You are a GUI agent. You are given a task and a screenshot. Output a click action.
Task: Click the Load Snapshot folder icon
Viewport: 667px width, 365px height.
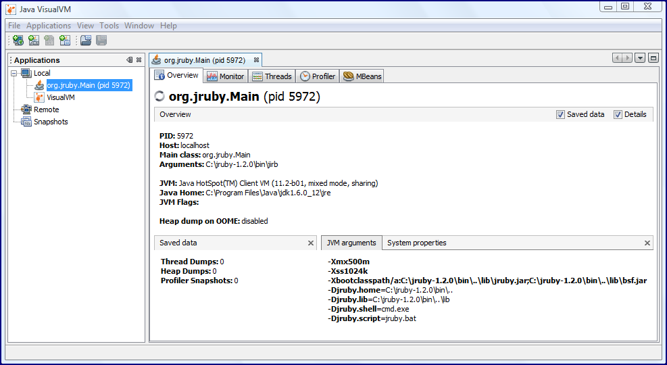point(86,41)
